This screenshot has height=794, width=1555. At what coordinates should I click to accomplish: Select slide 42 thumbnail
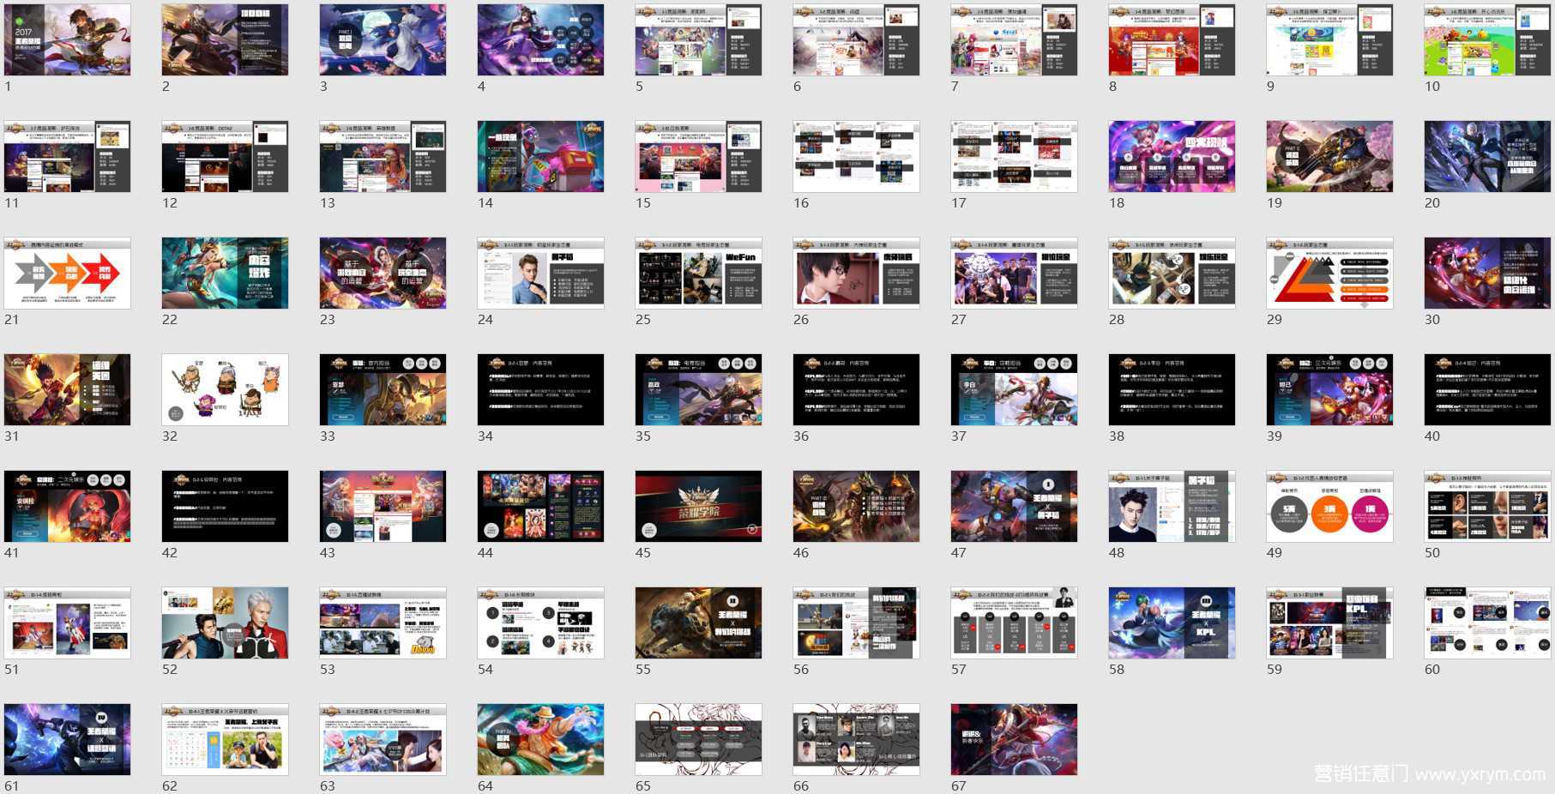(225, 506)
